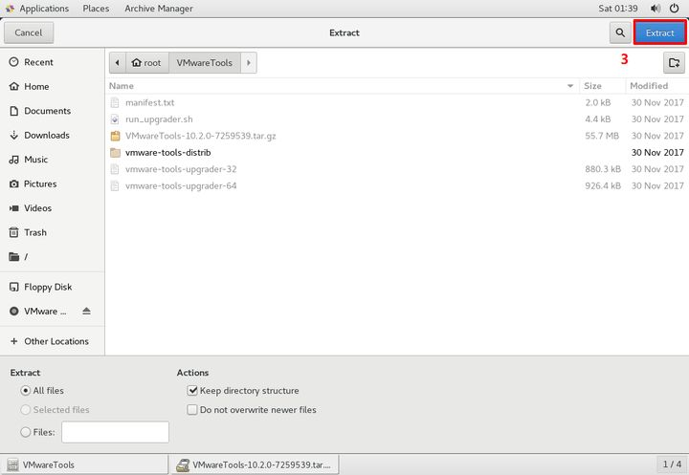Open the vmware-tools-distrib folder
689x475 pixels.
tap(167, 152)
